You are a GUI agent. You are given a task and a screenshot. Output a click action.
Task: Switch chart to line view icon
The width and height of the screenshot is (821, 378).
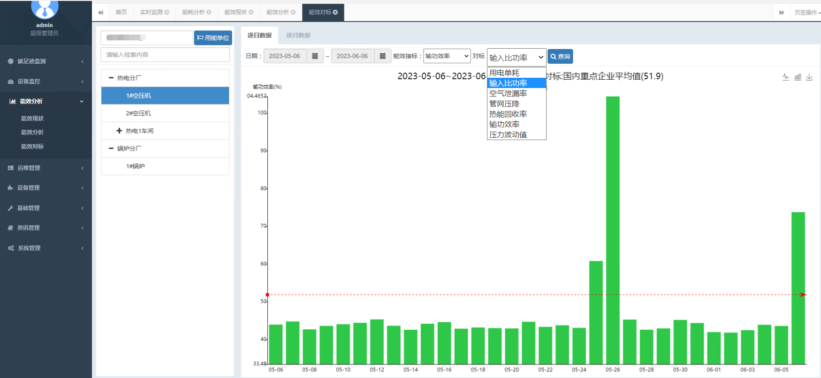pyautogui.click(x=786, y=77)
